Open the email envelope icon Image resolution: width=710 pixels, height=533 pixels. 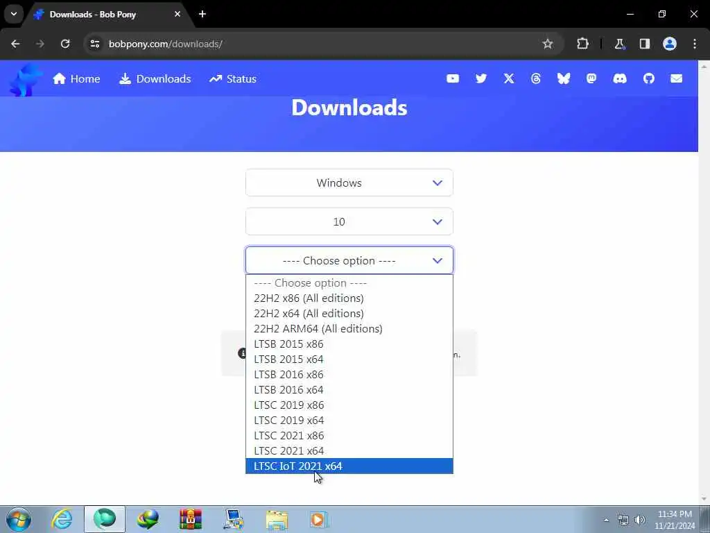coord(676,79)
